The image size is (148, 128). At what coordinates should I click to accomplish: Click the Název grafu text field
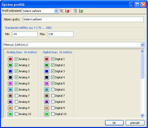point(83,19)
